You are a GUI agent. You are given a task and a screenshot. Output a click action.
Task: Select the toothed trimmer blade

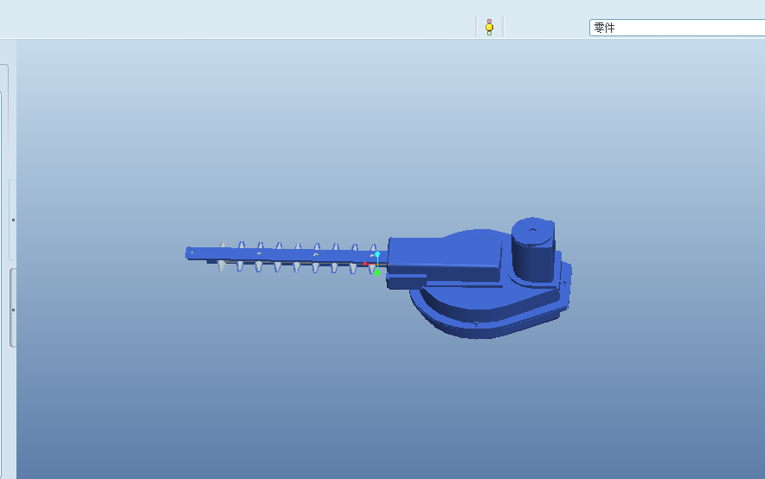tap(286, 257)
